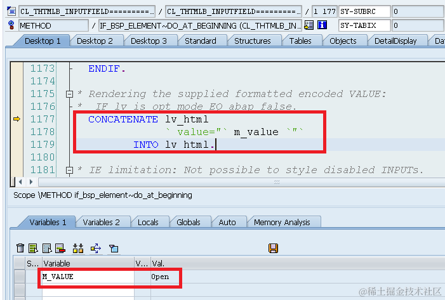445x300 pixels.
Task: Click the SY-TABIX field
Action: tap(364, 25)
